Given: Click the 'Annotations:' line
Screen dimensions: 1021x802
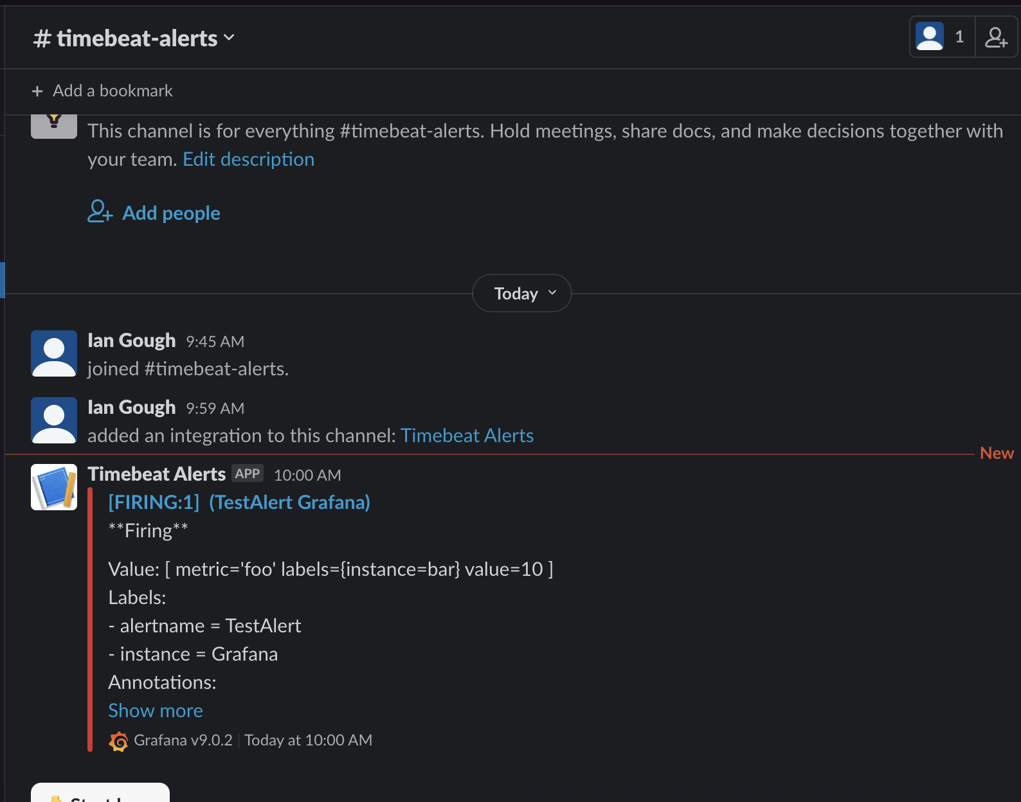Looking at the screenshot, I should pos(162,682).
